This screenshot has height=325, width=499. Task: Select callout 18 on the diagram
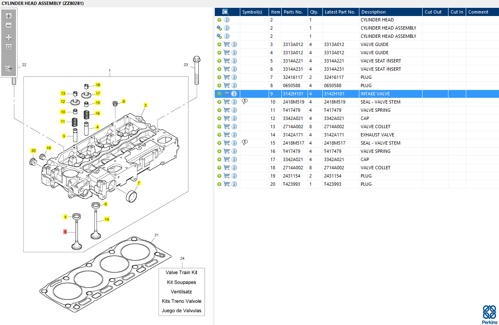pyautogui.click(x=98, y=85)
